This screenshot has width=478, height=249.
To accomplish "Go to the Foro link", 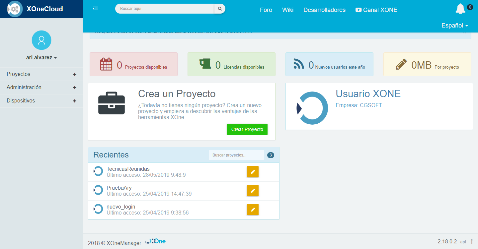I will tap(266, 10).
